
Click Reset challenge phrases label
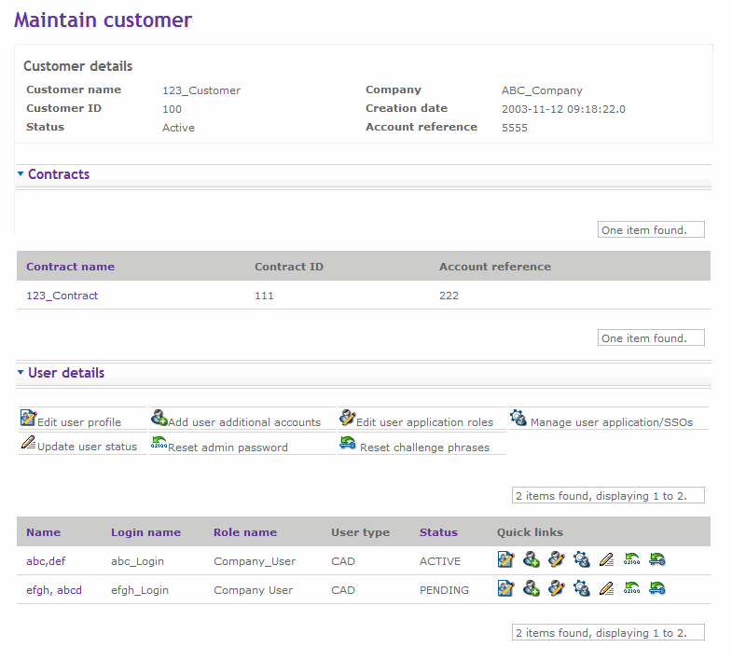click(425, 448)
